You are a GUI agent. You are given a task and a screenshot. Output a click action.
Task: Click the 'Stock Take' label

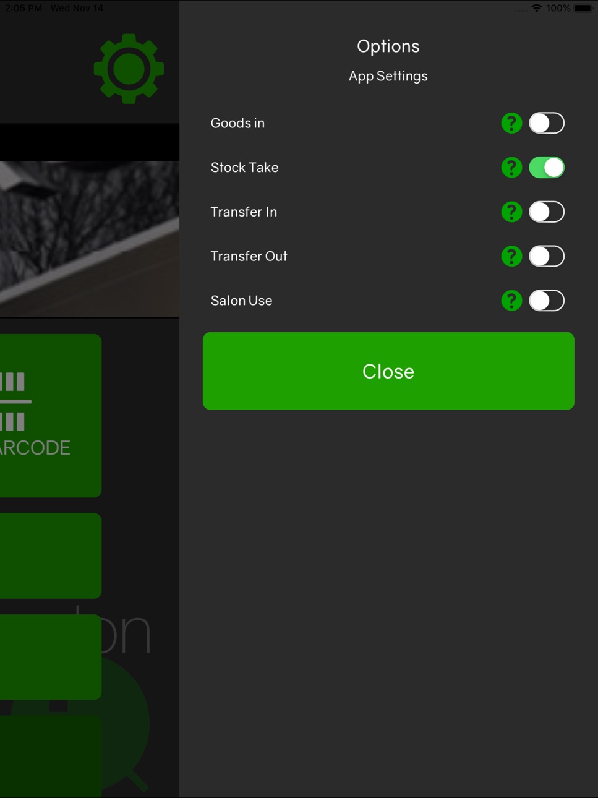tap(244, 168)
